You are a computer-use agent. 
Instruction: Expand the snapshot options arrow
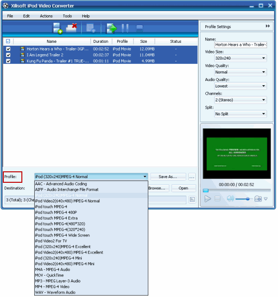tap(266, 198)
